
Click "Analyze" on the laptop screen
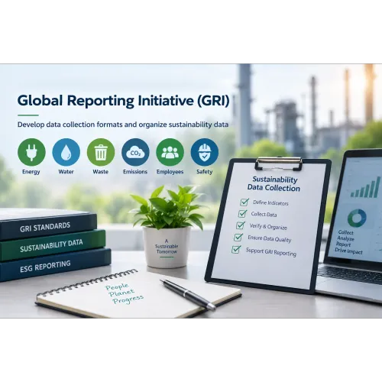(345, 238)
